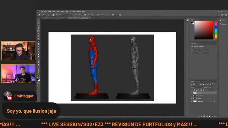The image size is (228, 128).
Task: Switch to the Swatches tab
Action: point(197,19)
